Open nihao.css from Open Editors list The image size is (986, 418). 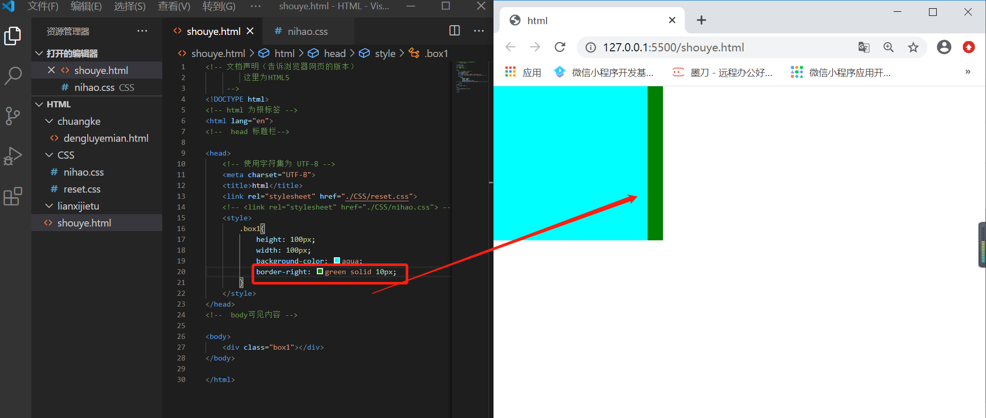pyautogui.click(x=97, y=87)
